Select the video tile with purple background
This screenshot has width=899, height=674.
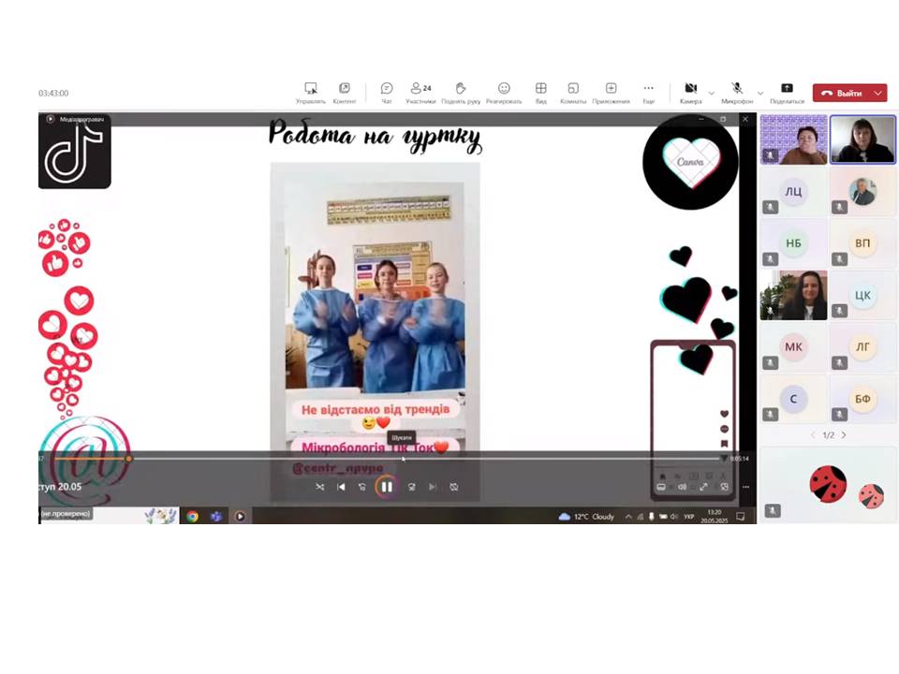(793, 139)
